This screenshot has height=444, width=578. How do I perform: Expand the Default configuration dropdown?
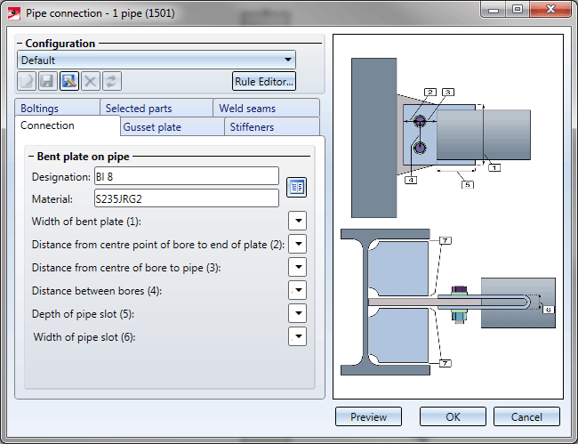(x=287, y=61)
